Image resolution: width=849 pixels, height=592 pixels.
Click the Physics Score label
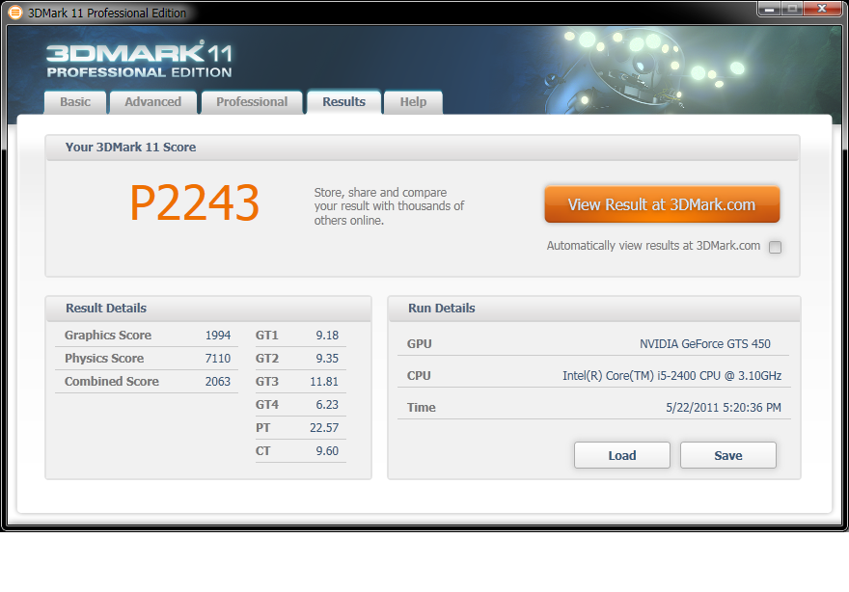tap(104, 359)
